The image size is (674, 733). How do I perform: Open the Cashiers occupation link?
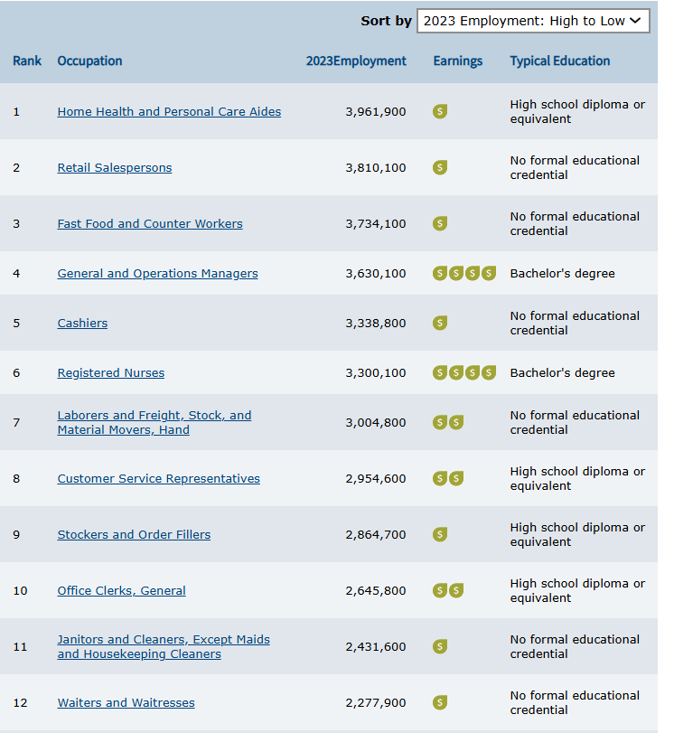pos(82,323)
